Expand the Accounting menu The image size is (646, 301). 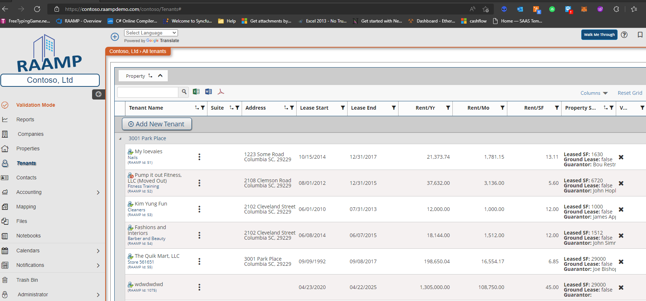(x=98, y=192)
